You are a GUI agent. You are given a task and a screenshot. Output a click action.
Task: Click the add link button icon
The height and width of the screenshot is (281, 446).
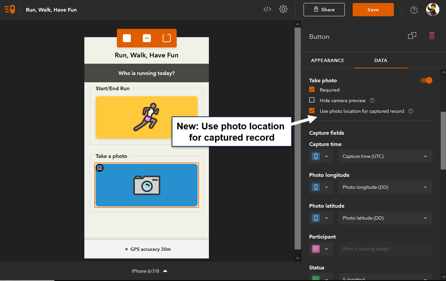(146, 38)
